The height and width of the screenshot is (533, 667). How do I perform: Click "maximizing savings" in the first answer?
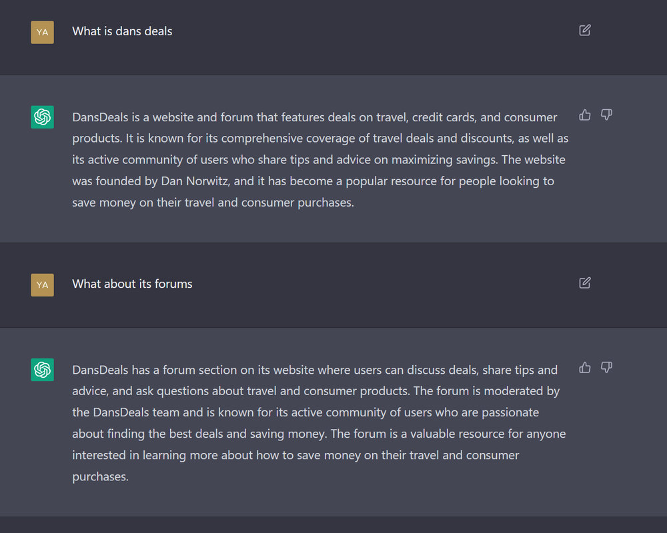(x=444, y=160)
